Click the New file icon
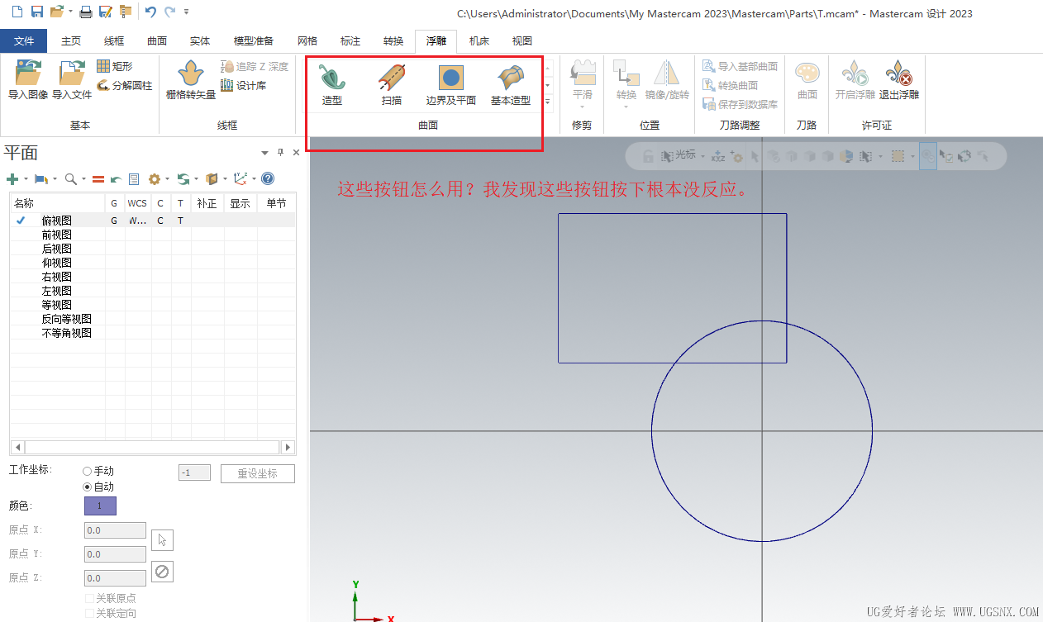Image resolution: width=1043 pixels, height=622 pixels. 17,12
